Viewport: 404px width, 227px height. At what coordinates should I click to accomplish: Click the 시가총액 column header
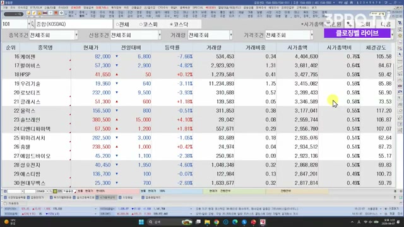coord(297,48)
